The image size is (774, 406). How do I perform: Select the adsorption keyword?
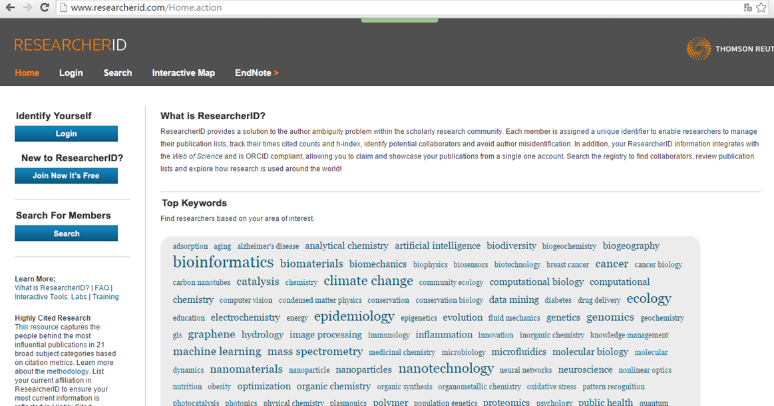[x=190, y=246]
